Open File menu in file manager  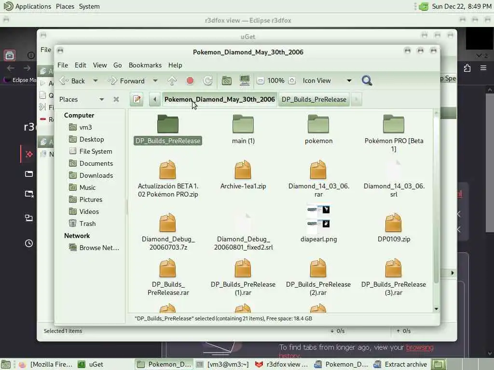coord(63,65)
